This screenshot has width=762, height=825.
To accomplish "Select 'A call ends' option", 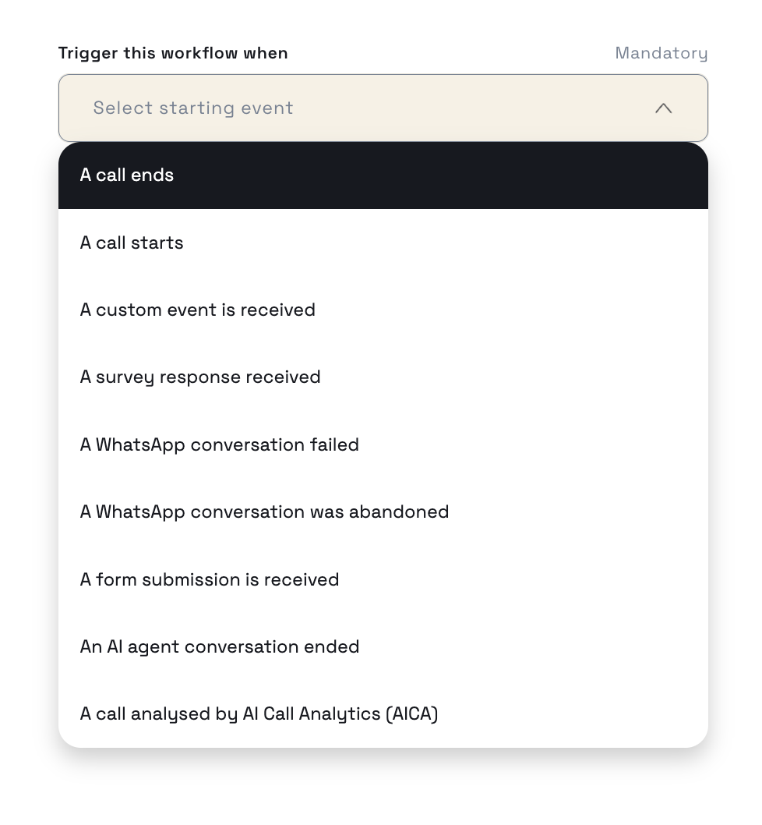I will [383, 175].
